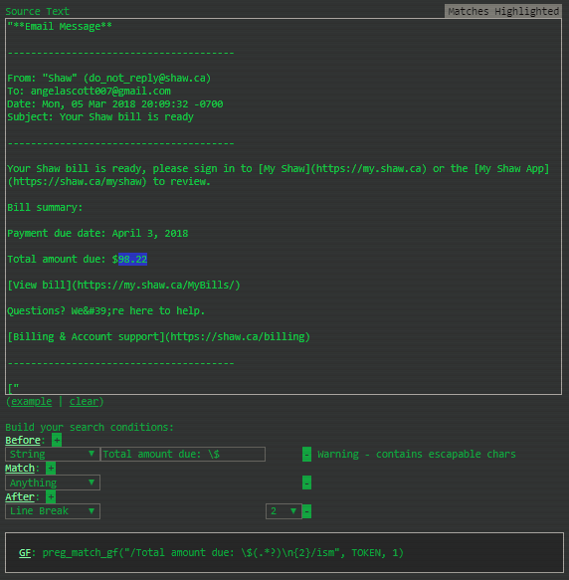569x580 pixels.
Task: Open the Anything match type dropdown
Action: [x=53, y=483]
